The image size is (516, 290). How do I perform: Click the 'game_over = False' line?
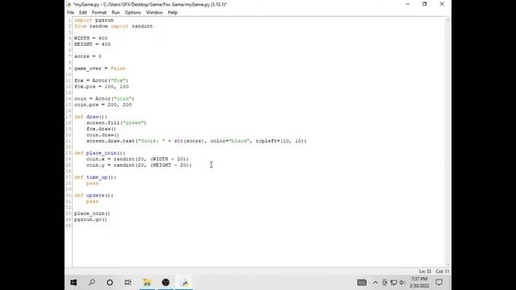point(100,68)
